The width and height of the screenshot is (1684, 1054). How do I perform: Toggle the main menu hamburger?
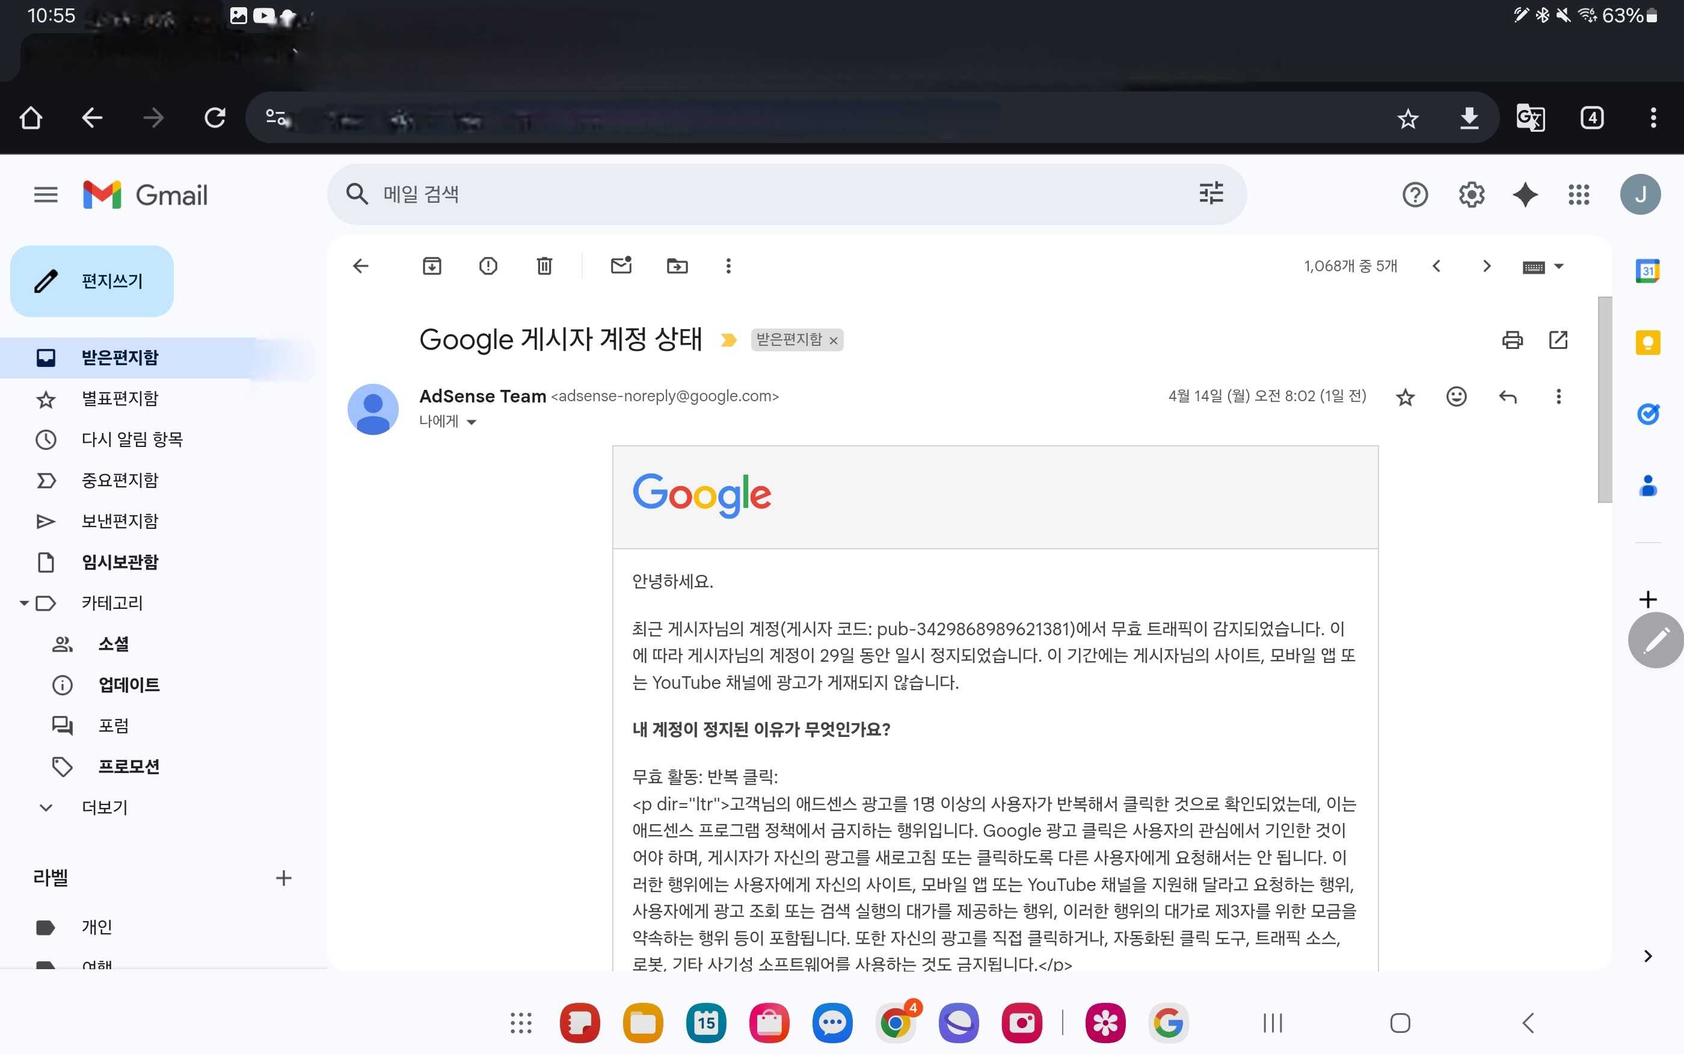click(x=46, y=194)
